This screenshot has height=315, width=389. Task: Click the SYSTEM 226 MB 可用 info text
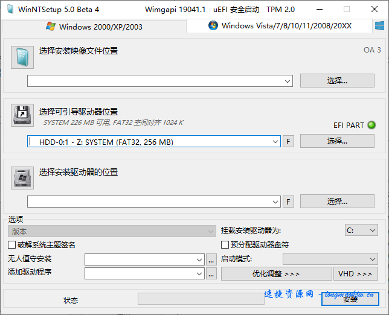click(114, 122)
